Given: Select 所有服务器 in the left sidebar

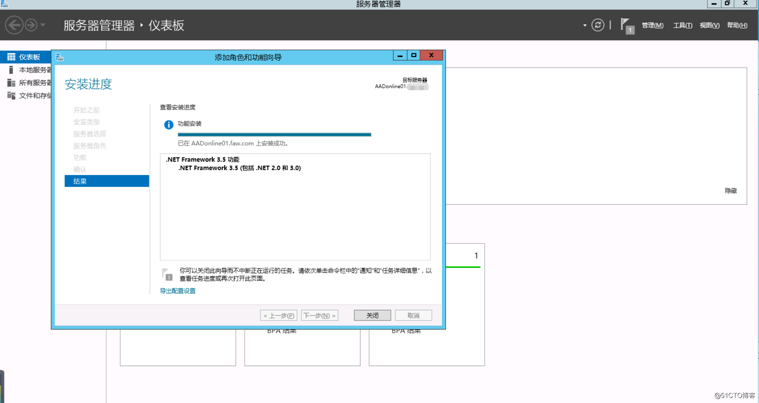Looking at the screenshot, I should (x=25, y=83).
